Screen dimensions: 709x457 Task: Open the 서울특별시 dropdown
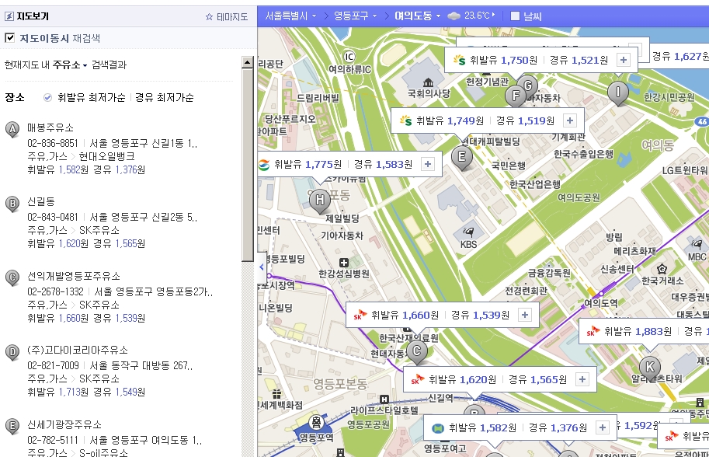point(290,16)
